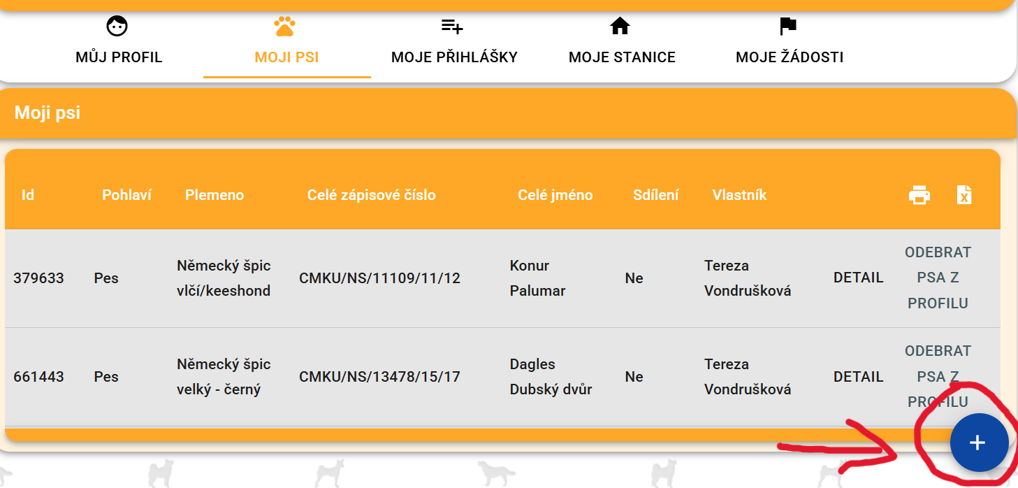Sort by the Plemeno column header
This screenshot has width=1018, height=488.
(x=214, y=195)
